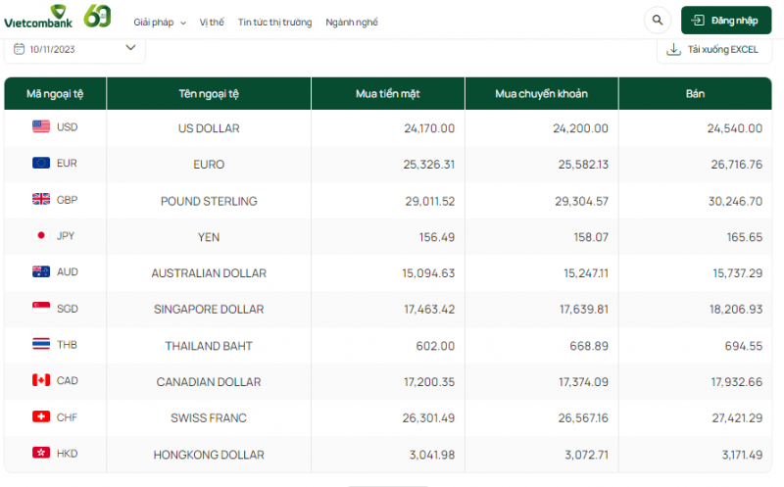The width and height of the screenshot is (784, 487).
Task: Click the UK flag icon for GBP
Action: coord(41,200)
